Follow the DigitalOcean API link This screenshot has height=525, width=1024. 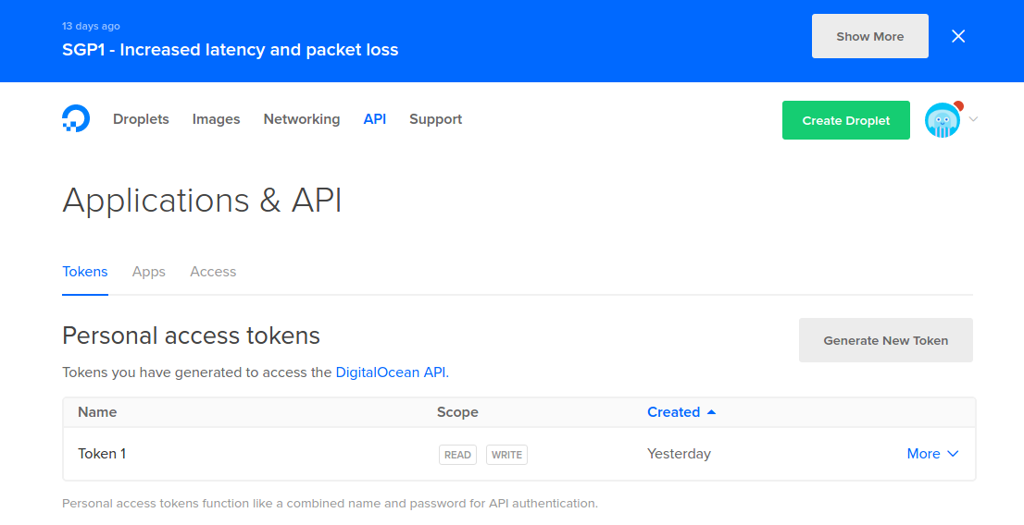click(x=392, y=372)
